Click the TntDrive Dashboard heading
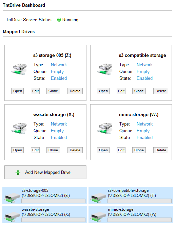The width and height of the screenshot is (176, 226). point(24,5)
